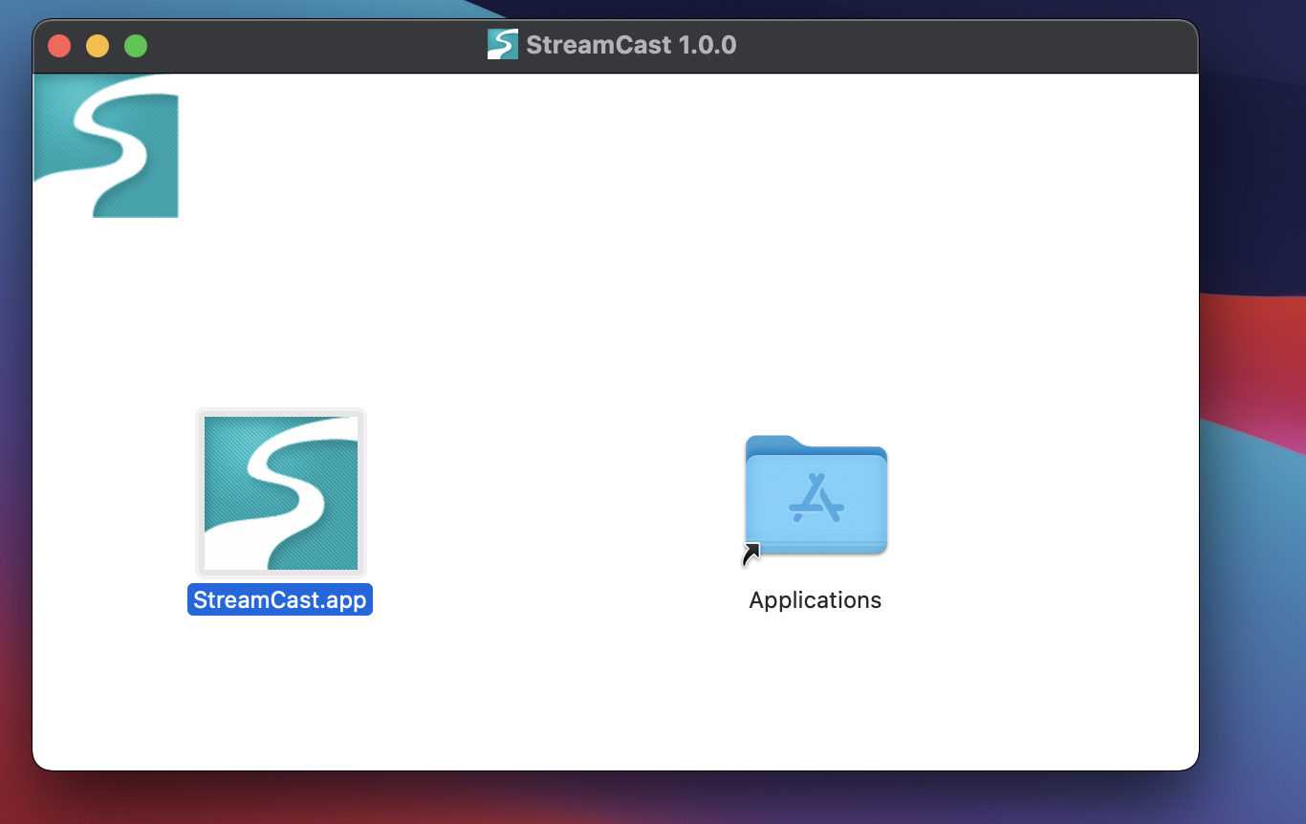Click the StreamCast icon in the title bar
This screenshot has width=1306, height=824.
click(501, 44)
